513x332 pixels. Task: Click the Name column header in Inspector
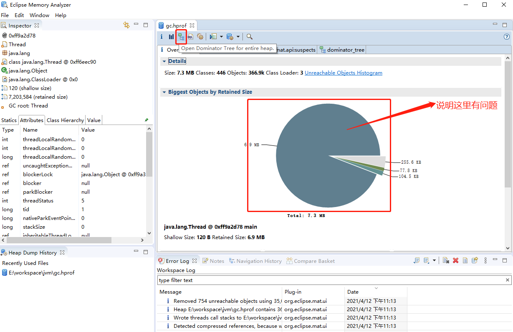[x=49, y=130]
